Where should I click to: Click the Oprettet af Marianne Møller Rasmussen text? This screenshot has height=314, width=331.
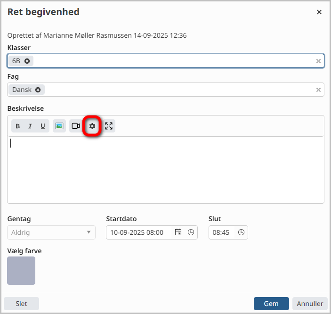[97, 35]
